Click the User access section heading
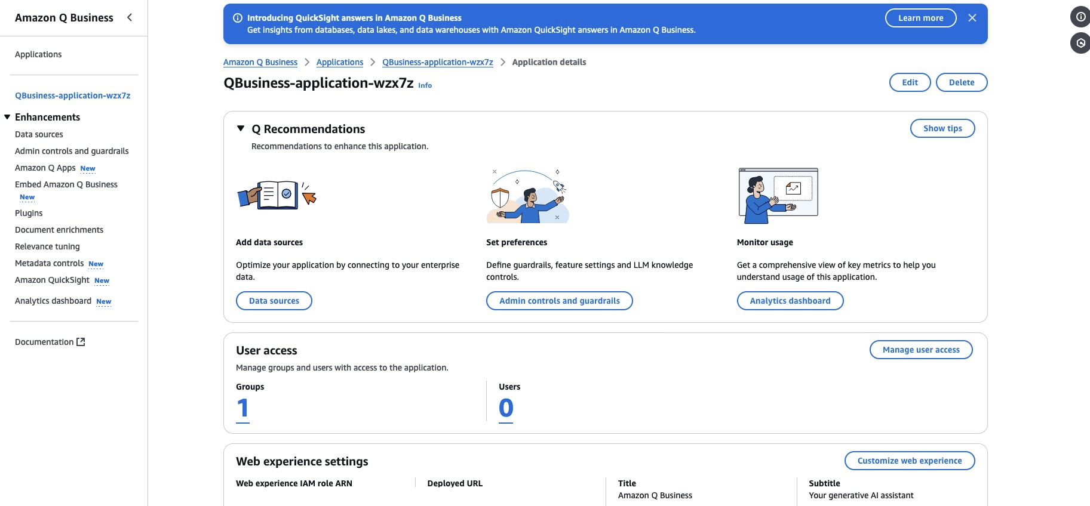The image size is (1090, 506). pyautogui.click(x=266, y=351)
